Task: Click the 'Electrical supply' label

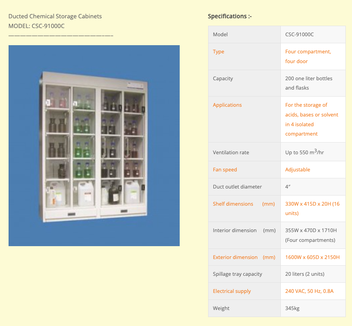Action: click(x=232, y=291)
